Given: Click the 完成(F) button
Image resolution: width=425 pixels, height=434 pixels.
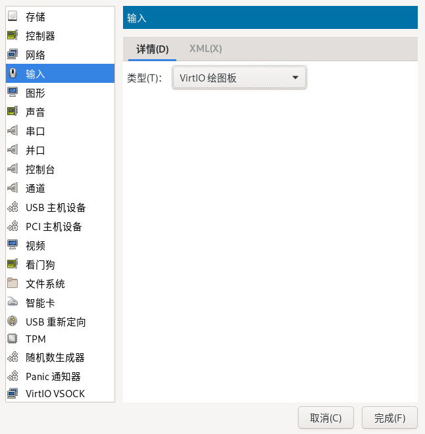Looking at the screenshot, I should pyautogui.click(x=389, y=418).
